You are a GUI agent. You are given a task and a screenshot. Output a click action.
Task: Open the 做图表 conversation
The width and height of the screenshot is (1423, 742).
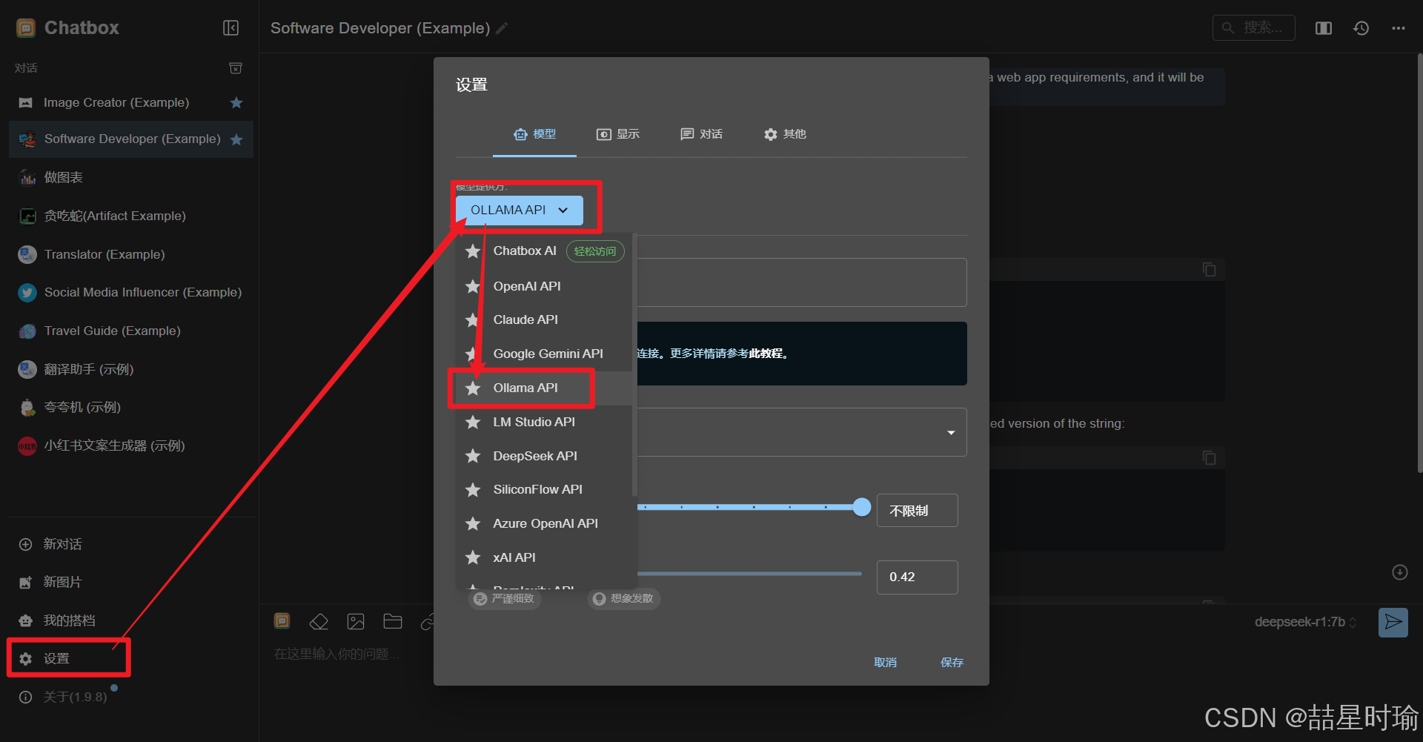[130, 177]
